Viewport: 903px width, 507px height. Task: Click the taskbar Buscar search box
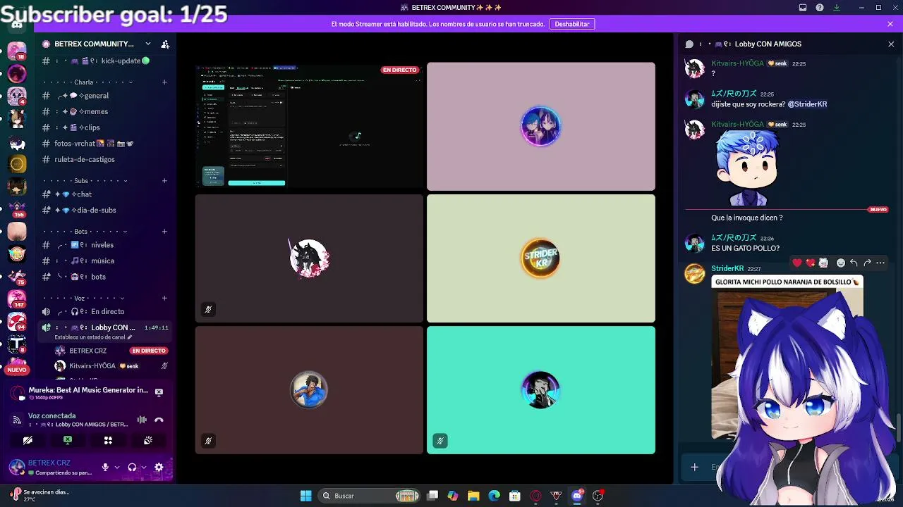pyautogui.click(x=369, y=496)
